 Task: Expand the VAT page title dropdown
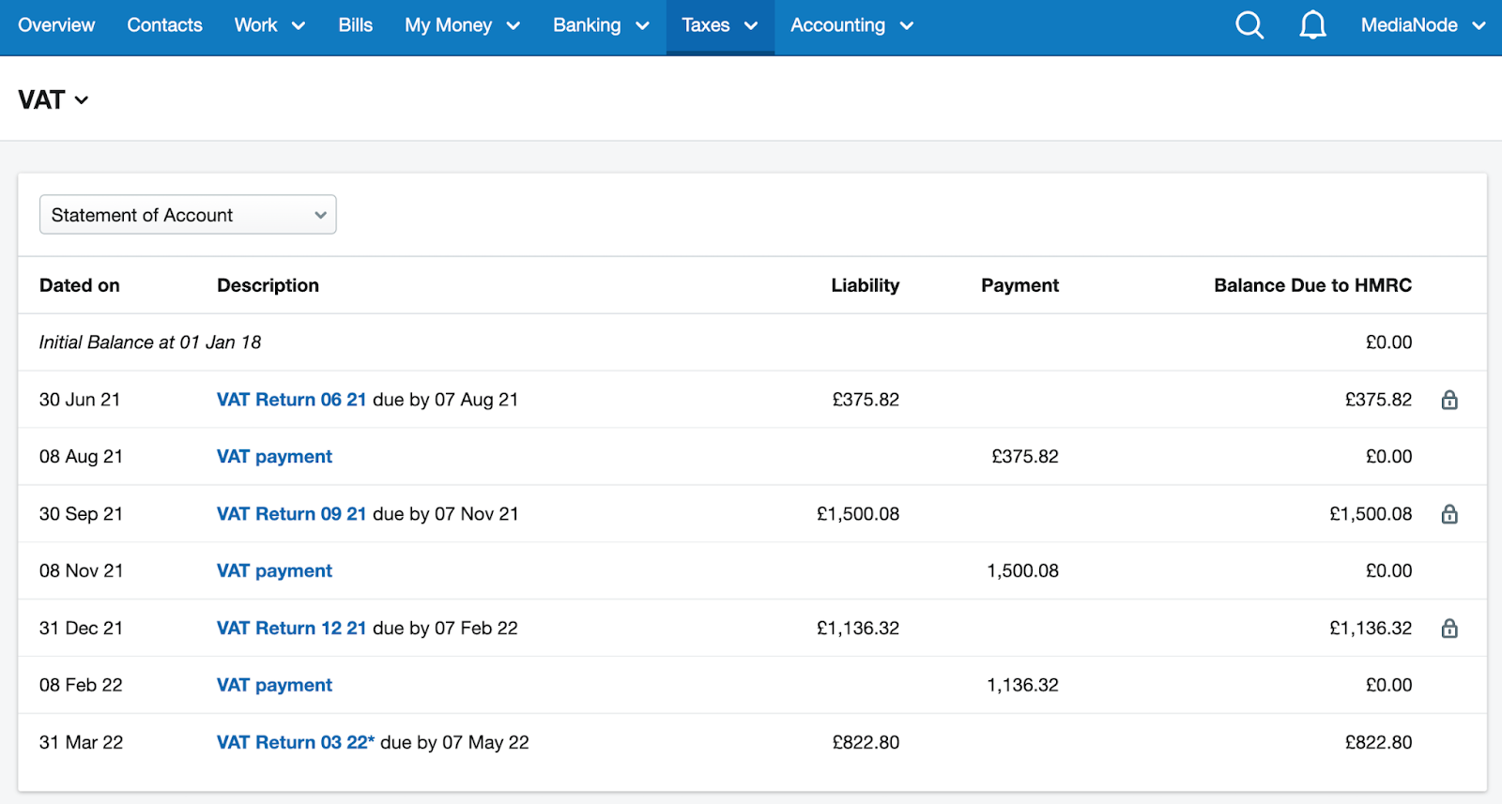pos(54,100)
